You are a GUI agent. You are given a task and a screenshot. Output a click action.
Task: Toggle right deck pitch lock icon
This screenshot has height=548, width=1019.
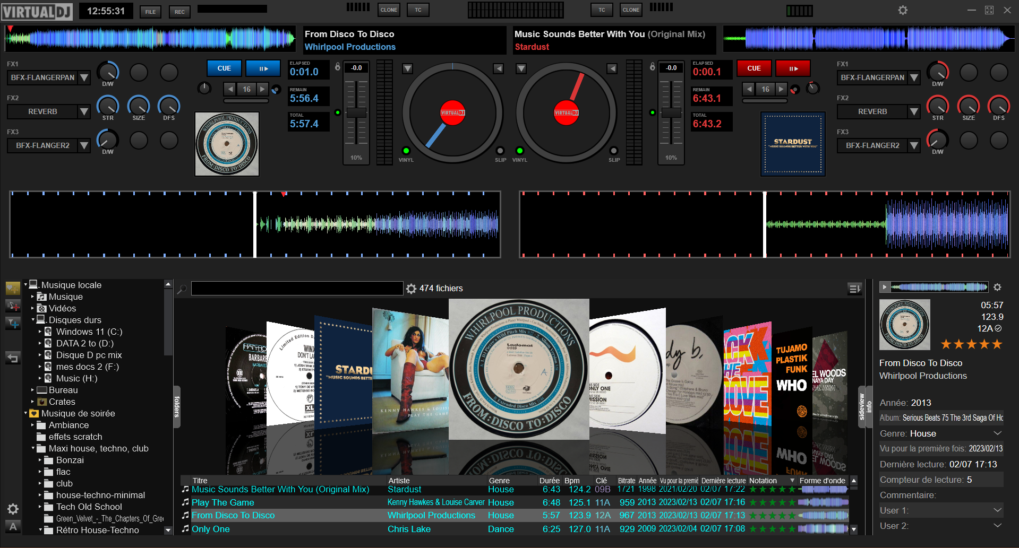tap(653, 67)
